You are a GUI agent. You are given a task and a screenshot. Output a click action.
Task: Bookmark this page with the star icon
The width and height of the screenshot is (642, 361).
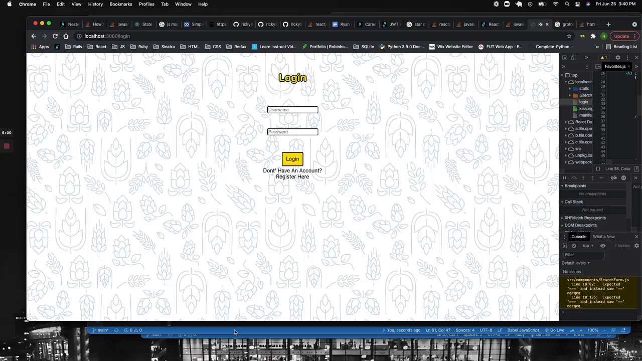tap(569, 36)
